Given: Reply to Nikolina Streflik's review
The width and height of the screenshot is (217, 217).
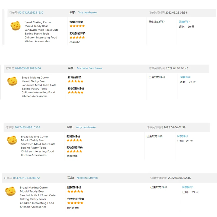Looking at the screenshot, I should pos(188,187).
